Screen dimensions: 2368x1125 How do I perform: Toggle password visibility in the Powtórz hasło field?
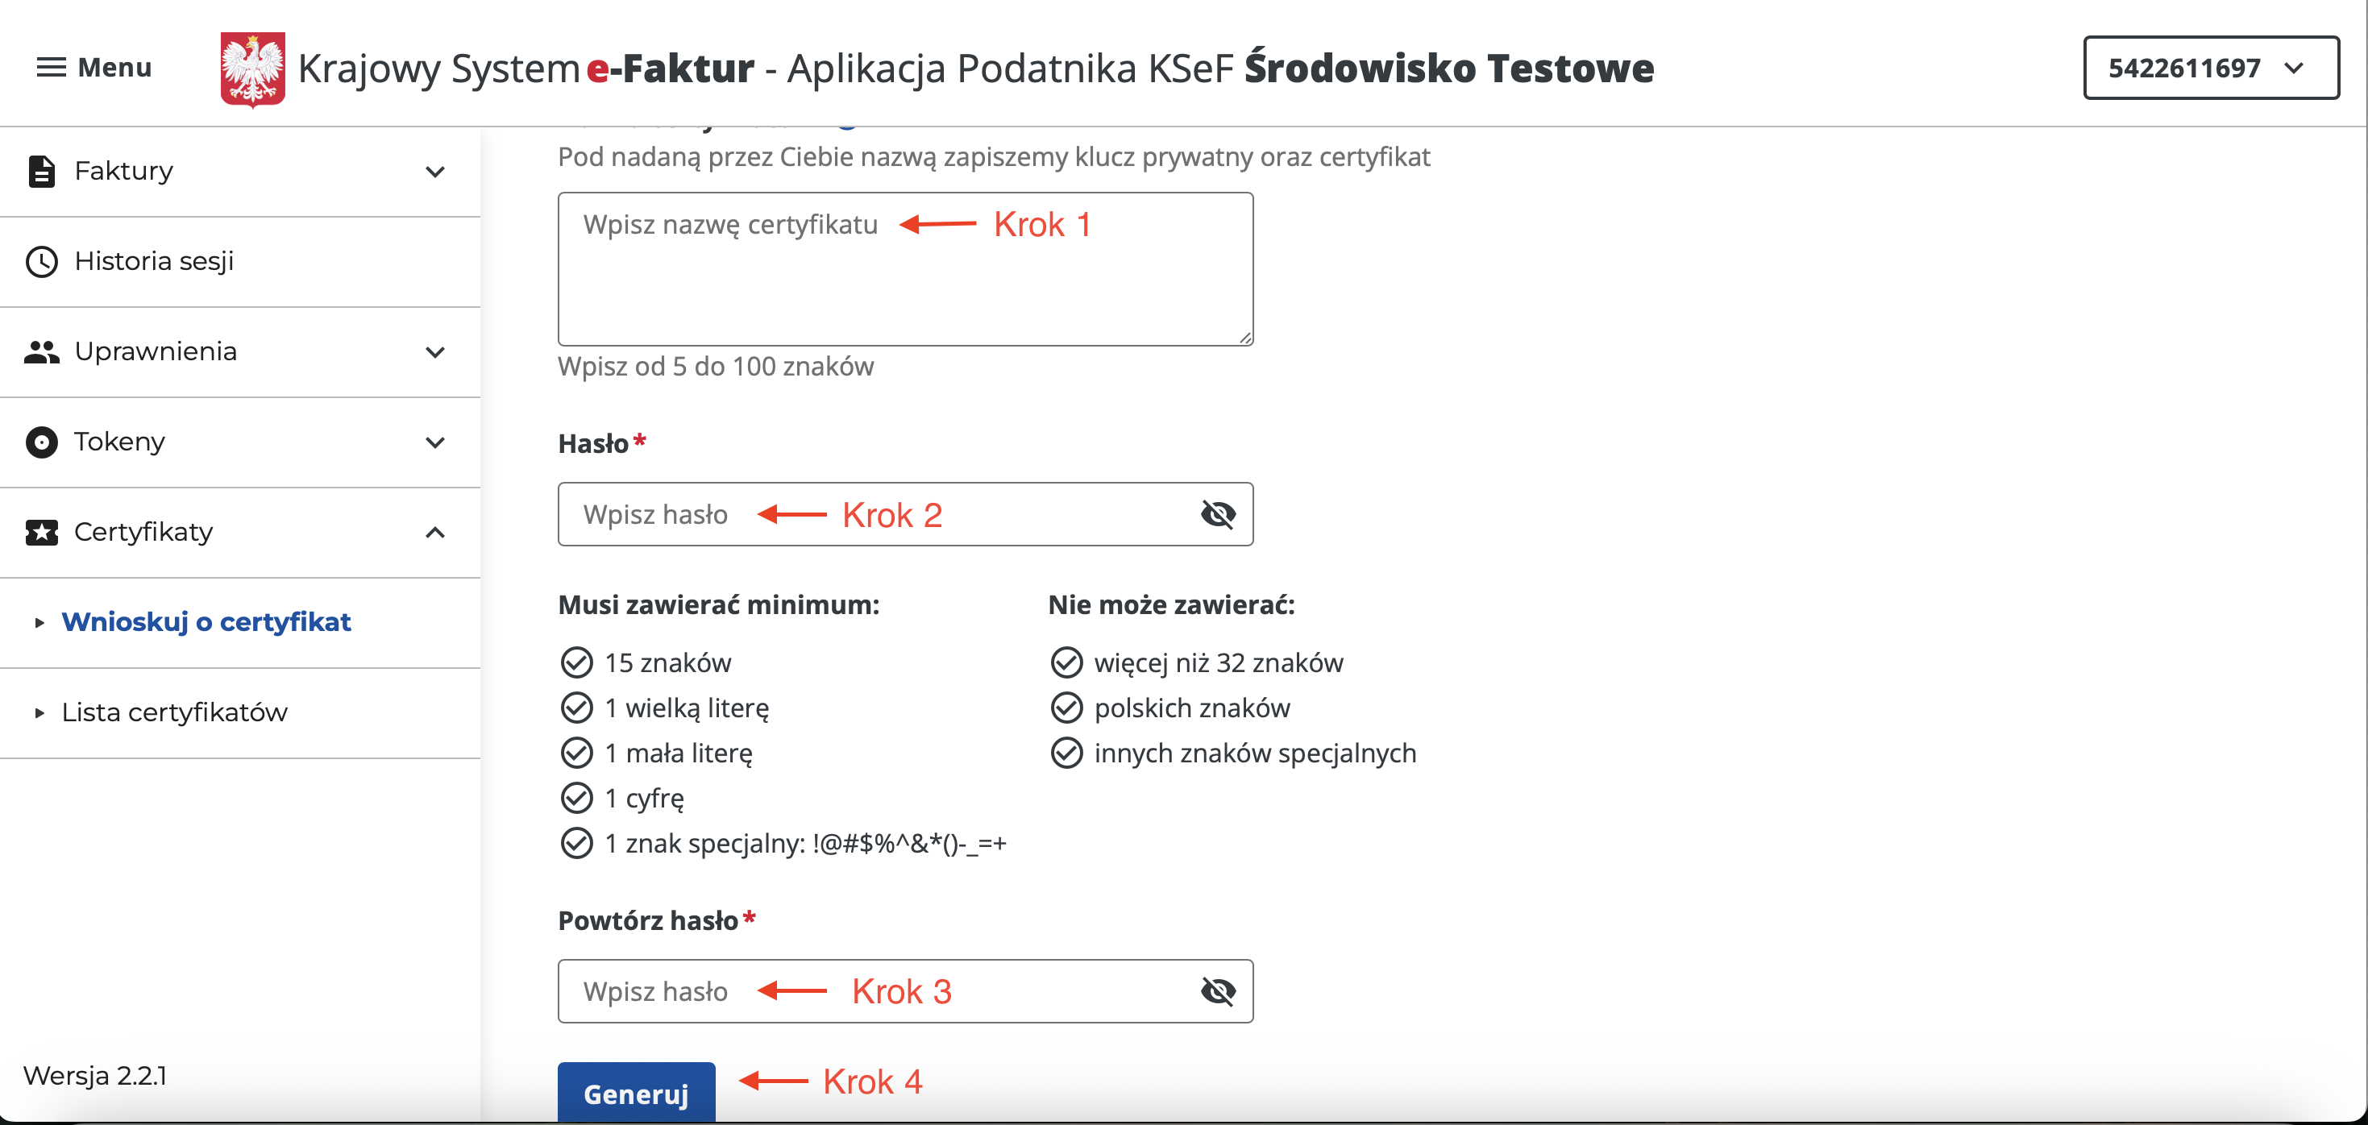1217,990
